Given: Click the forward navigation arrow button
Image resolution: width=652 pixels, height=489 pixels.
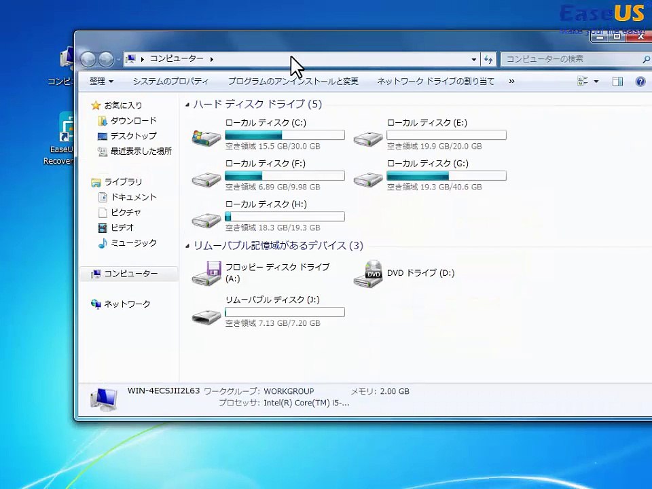Looking at the screenshot, I should click(x=106, y=60).
